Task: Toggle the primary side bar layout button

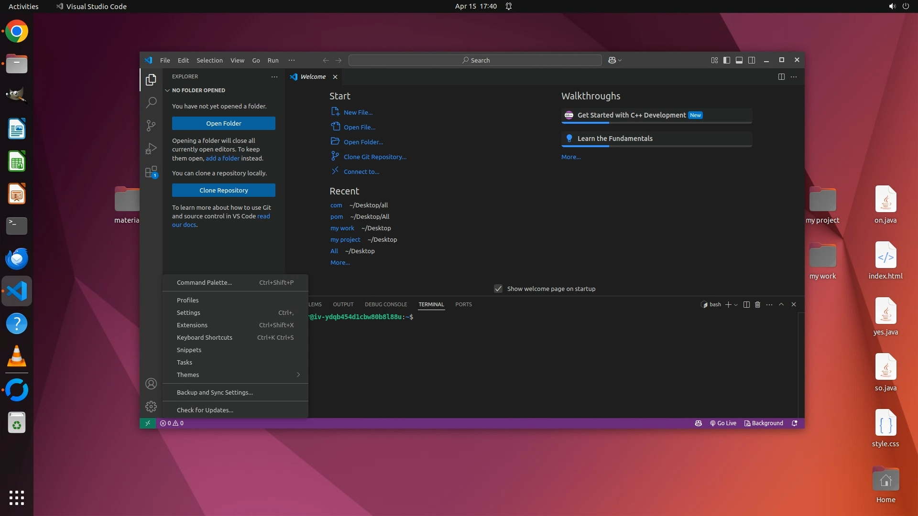Action: (x=726, y=60)
